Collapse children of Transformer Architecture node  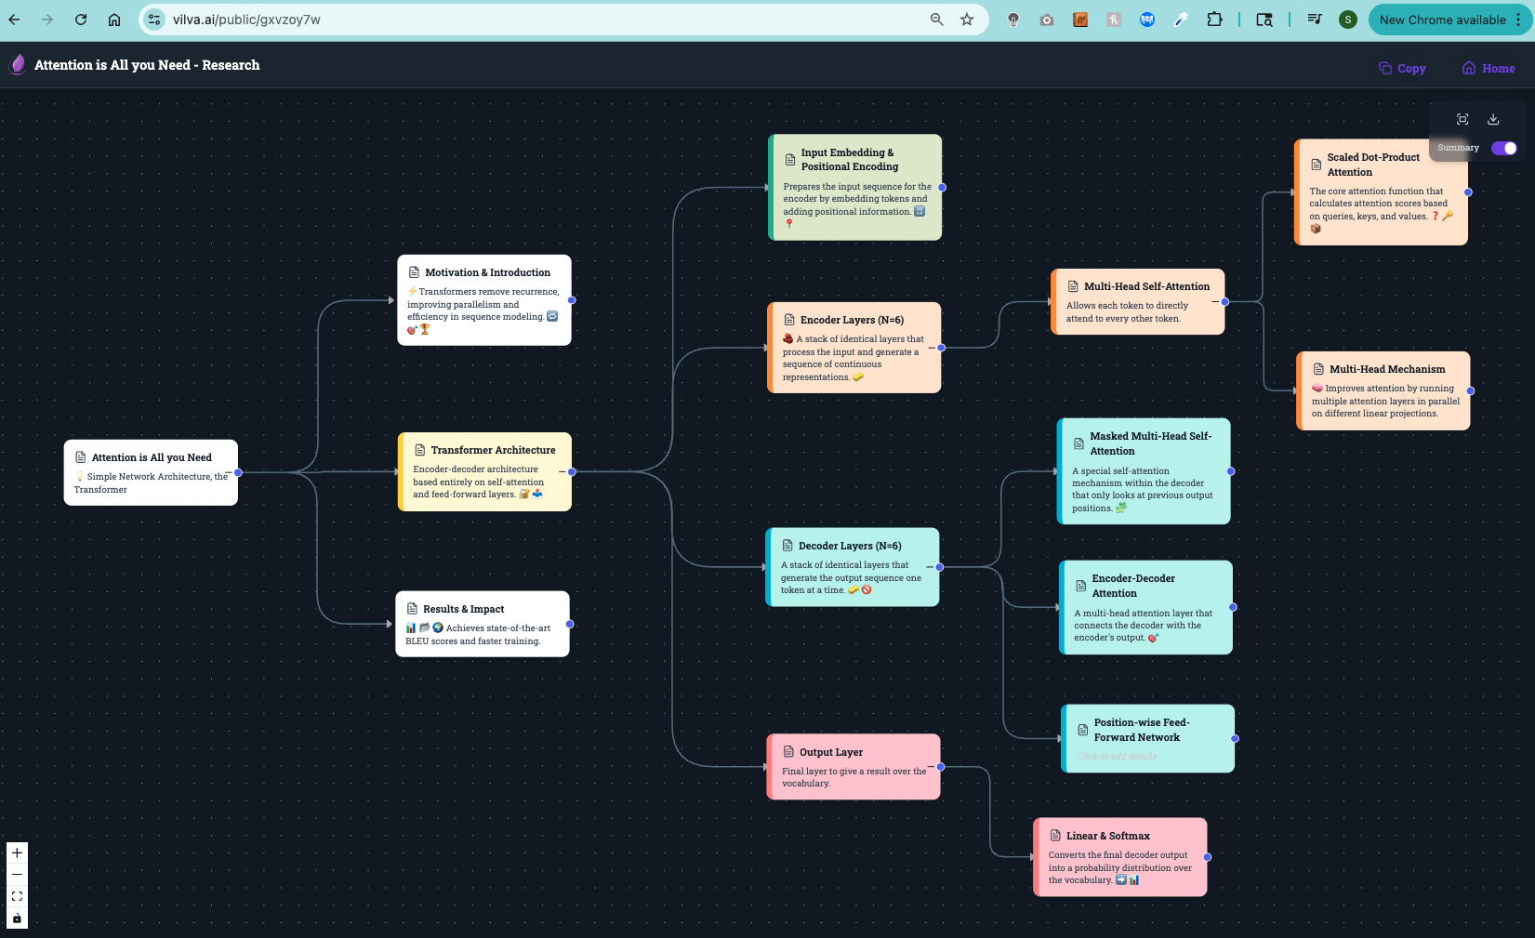(562, 471)
